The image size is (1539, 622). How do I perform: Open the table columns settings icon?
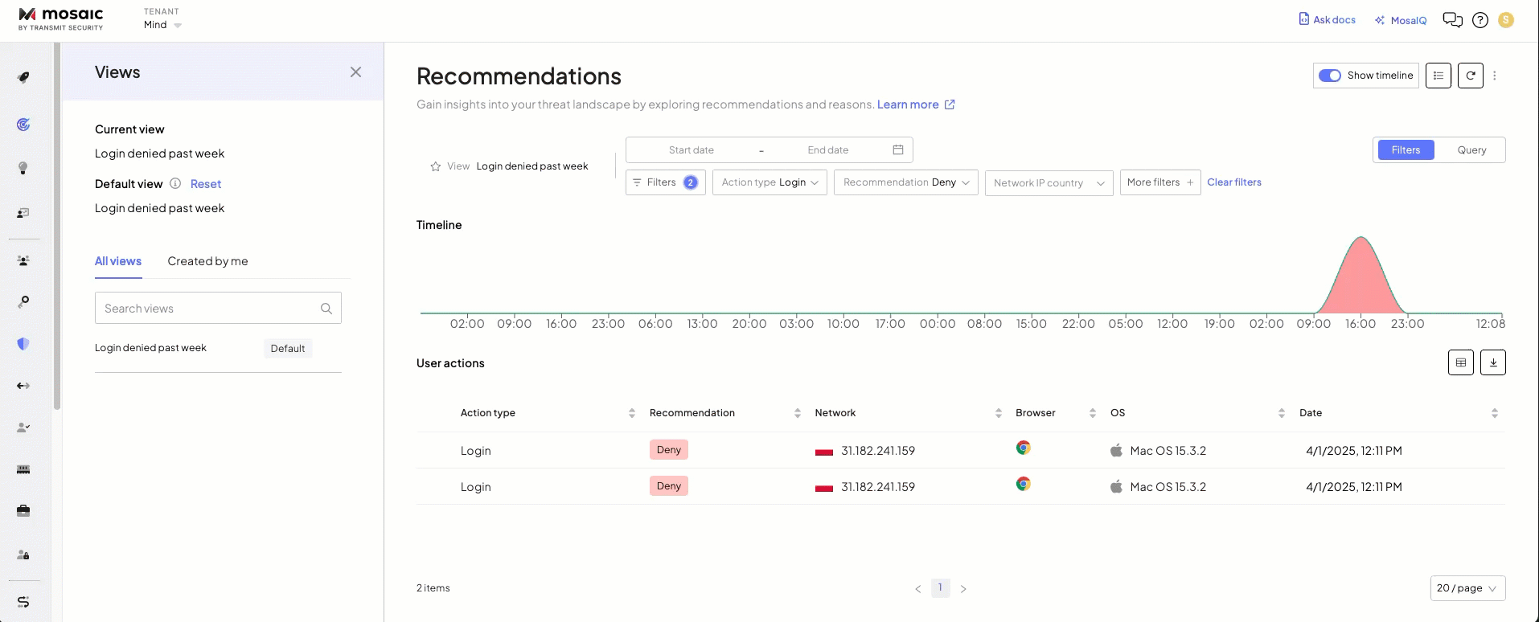pos(1460,362)
